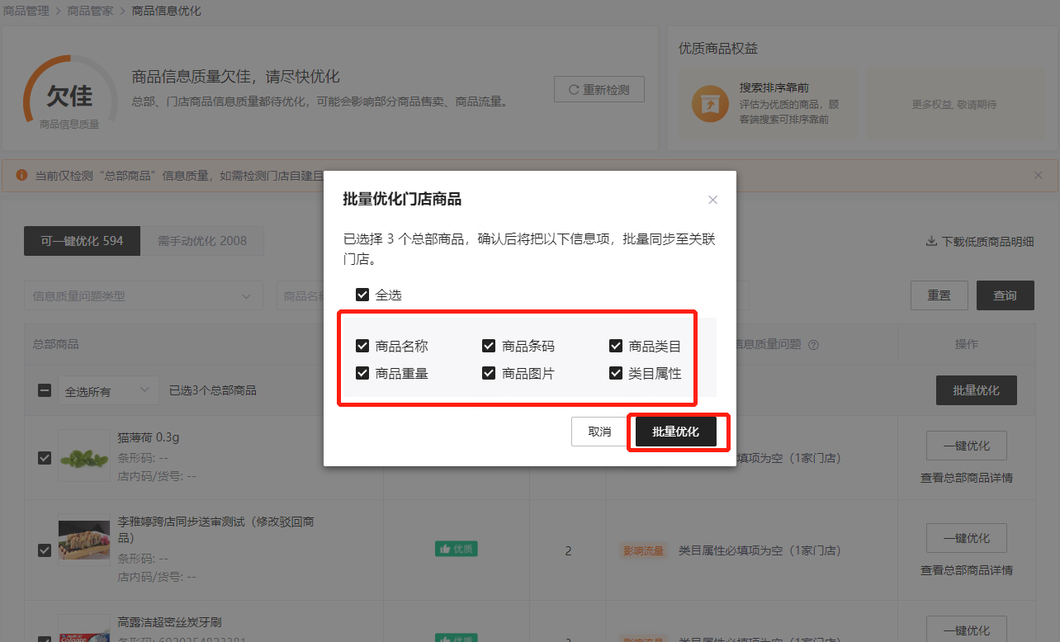Uncheck 类目属性 option

pyautogui.click(x=615, y=373)
